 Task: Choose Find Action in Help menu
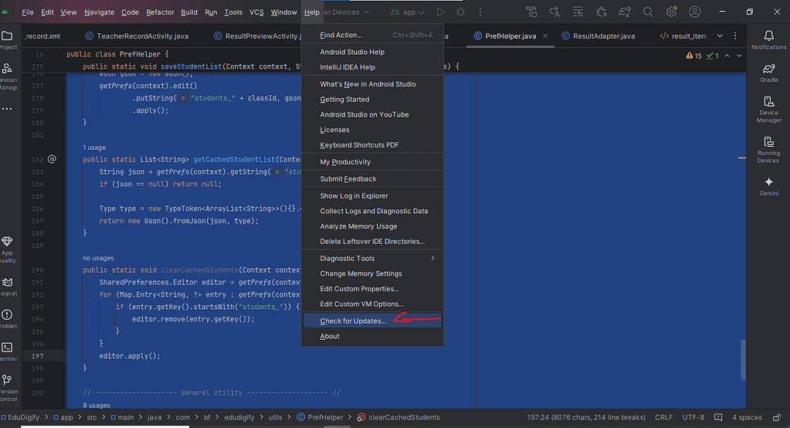[372, 35]
